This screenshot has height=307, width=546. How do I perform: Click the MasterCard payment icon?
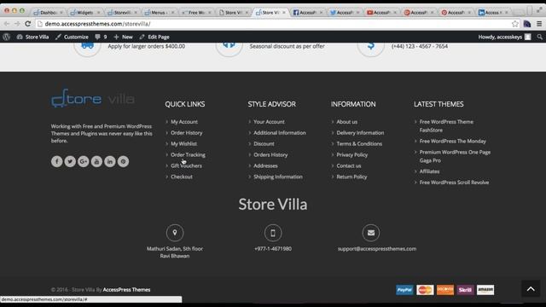tap(425, 290)
